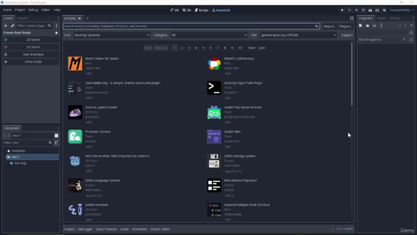Open remote debug options icon
417x235 pixels.
[364, 10]
